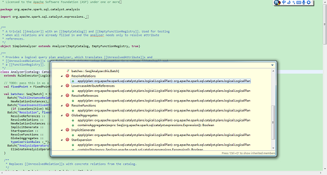The height and width of the screenshot is (175, 327).
Task: Select apply method under ImplicitGenerate
Action: 164,135
